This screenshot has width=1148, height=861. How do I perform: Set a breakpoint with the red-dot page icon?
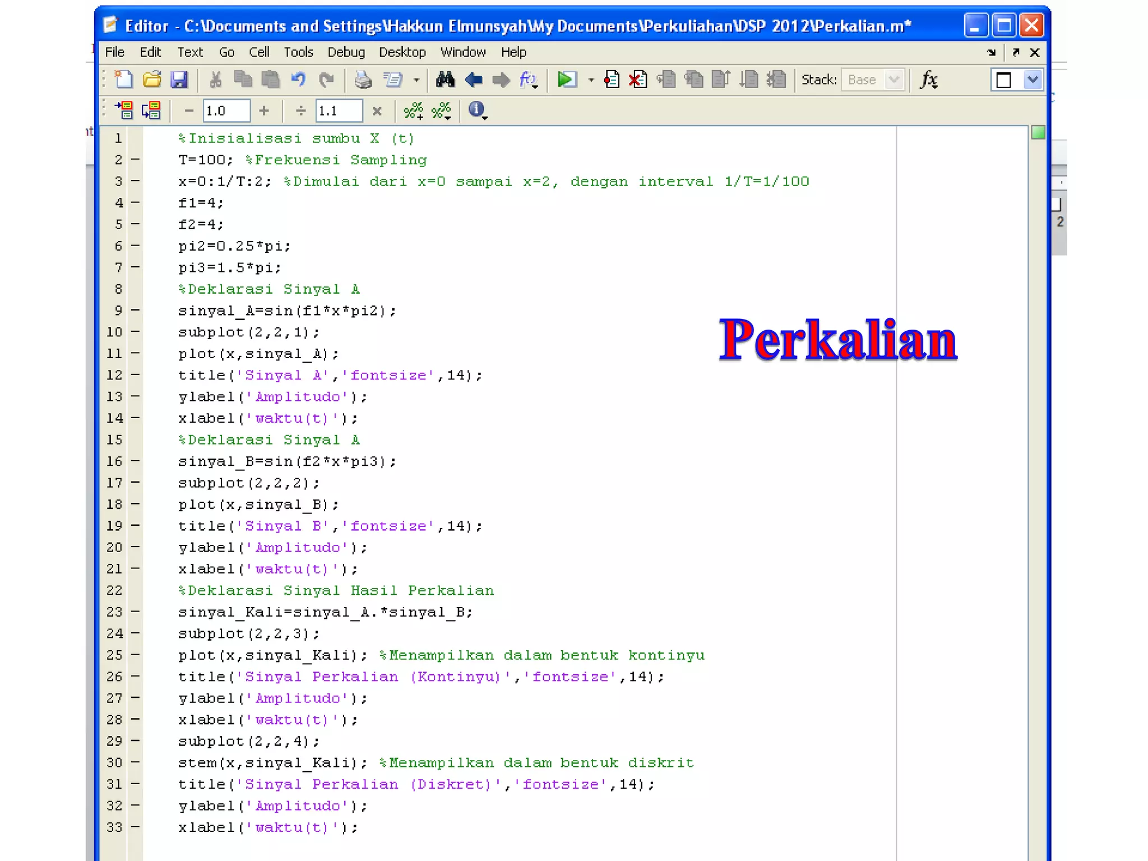tap(612, 80)
